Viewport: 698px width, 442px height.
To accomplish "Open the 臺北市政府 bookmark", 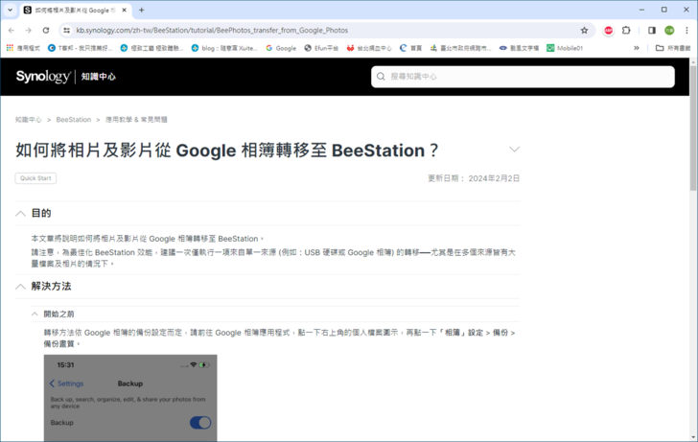I will pos(460,48).
